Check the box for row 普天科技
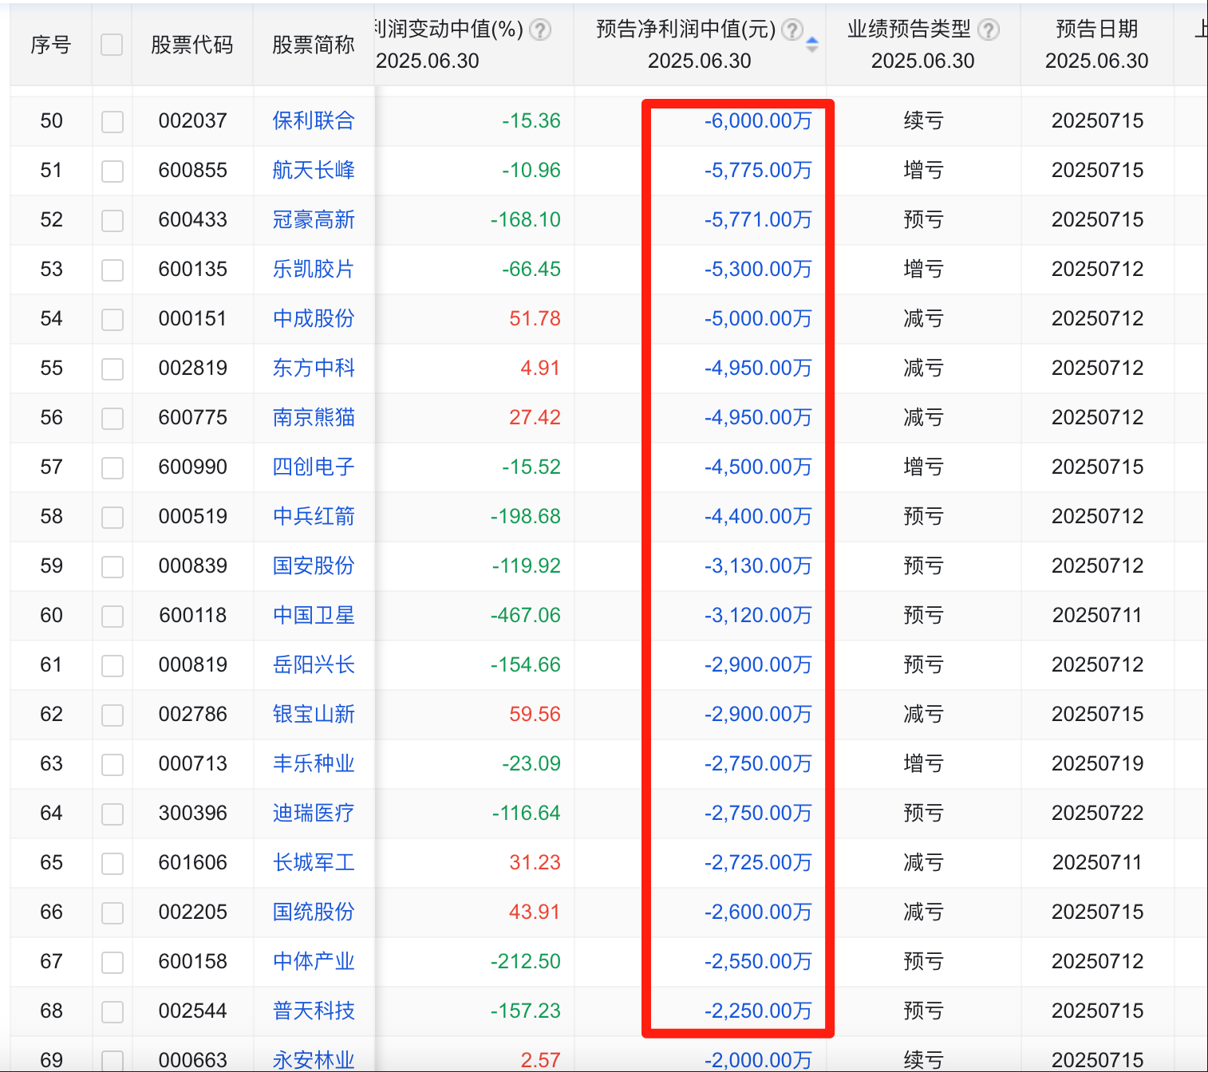This screenshot has height=1072, width=1208. (113, 1011)
